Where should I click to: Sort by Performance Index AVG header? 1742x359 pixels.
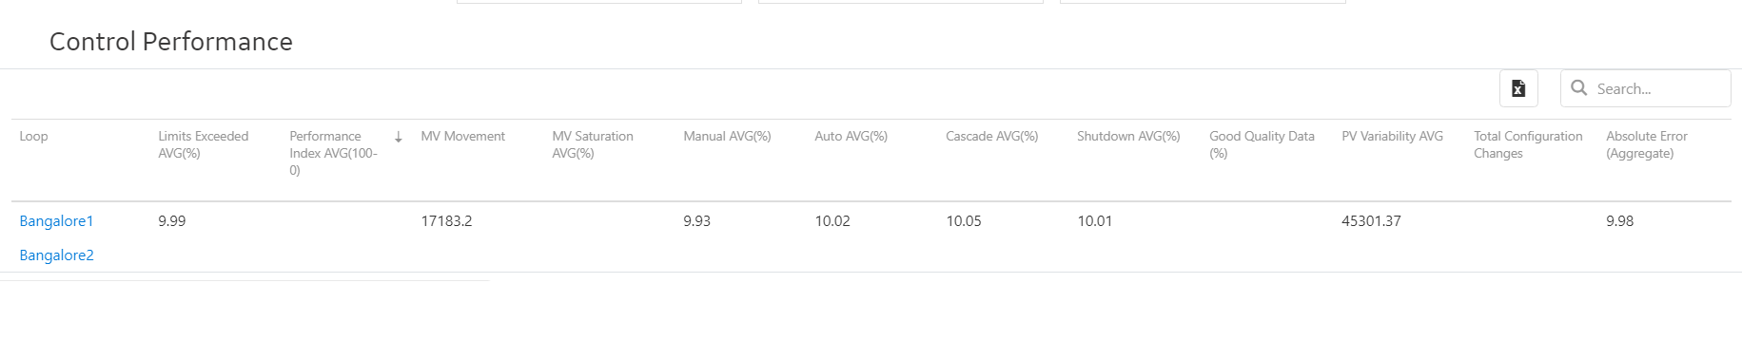tap(334, 153)
